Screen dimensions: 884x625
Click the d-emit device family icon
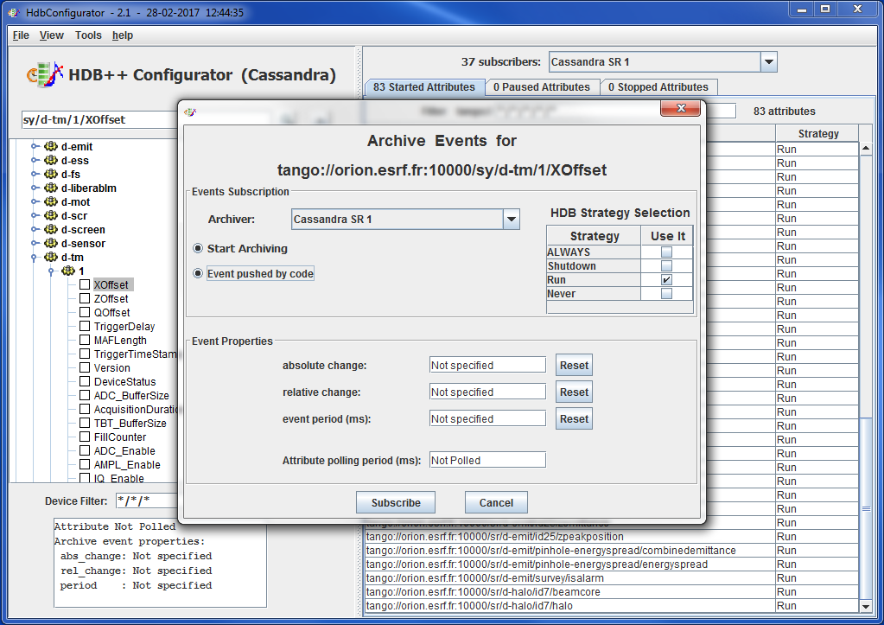click(50, 147)
